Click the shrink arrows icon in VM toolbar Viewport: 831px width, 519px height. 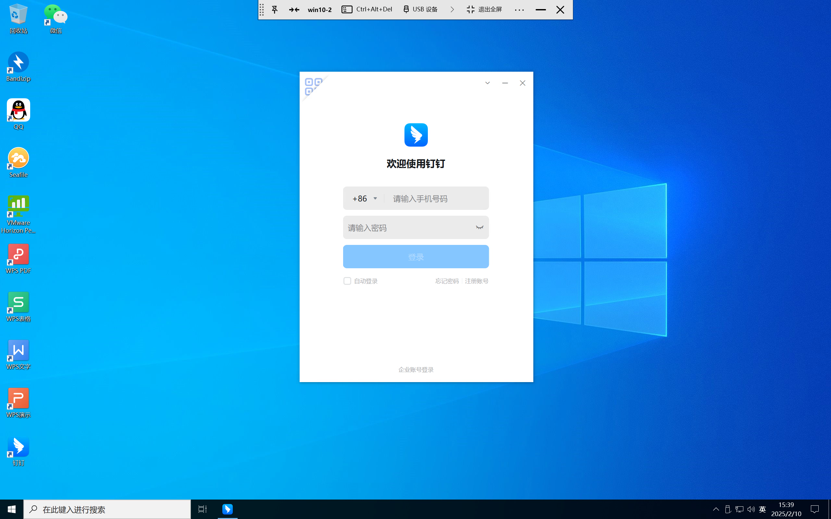(x=294, y=10)
